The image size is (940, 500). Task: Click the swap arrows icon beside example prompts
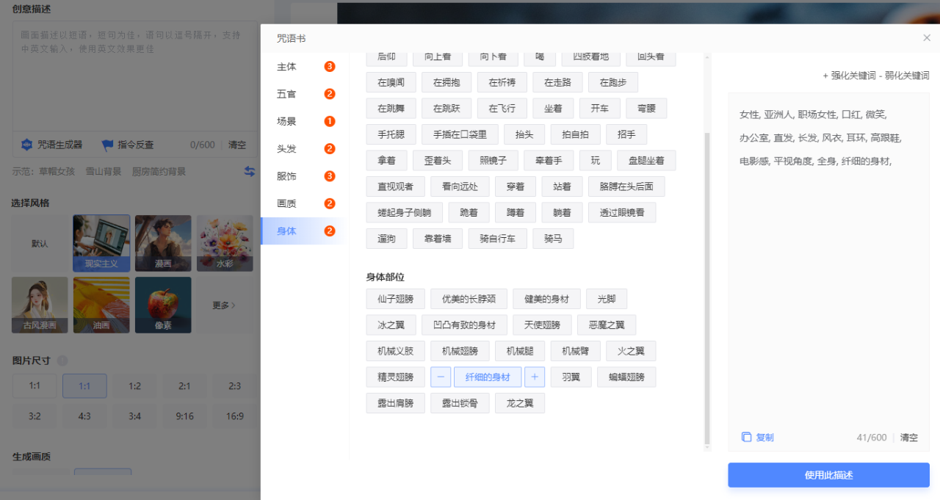click(x=250, y=171)
